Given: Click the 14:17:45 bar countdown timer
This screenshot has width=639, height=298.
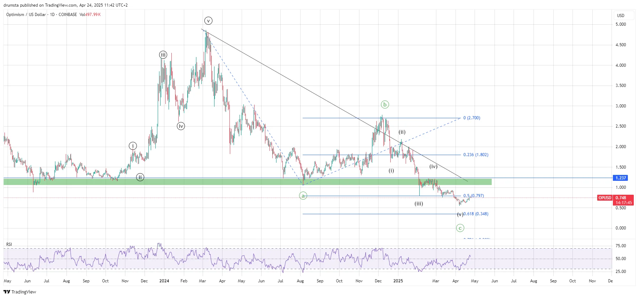Looking at the screenshot, I should pos(623,203).
